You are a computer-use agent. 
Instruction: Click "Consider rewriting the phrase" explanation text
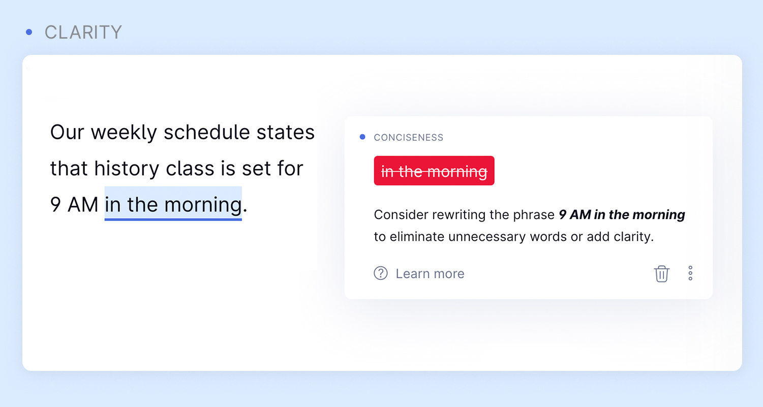[x=464, y=215]
